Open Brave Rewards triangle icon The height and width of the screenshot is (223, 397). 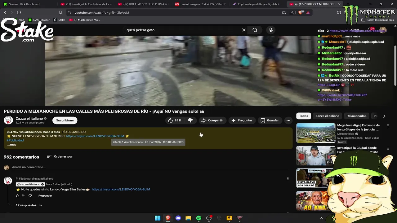308,12
